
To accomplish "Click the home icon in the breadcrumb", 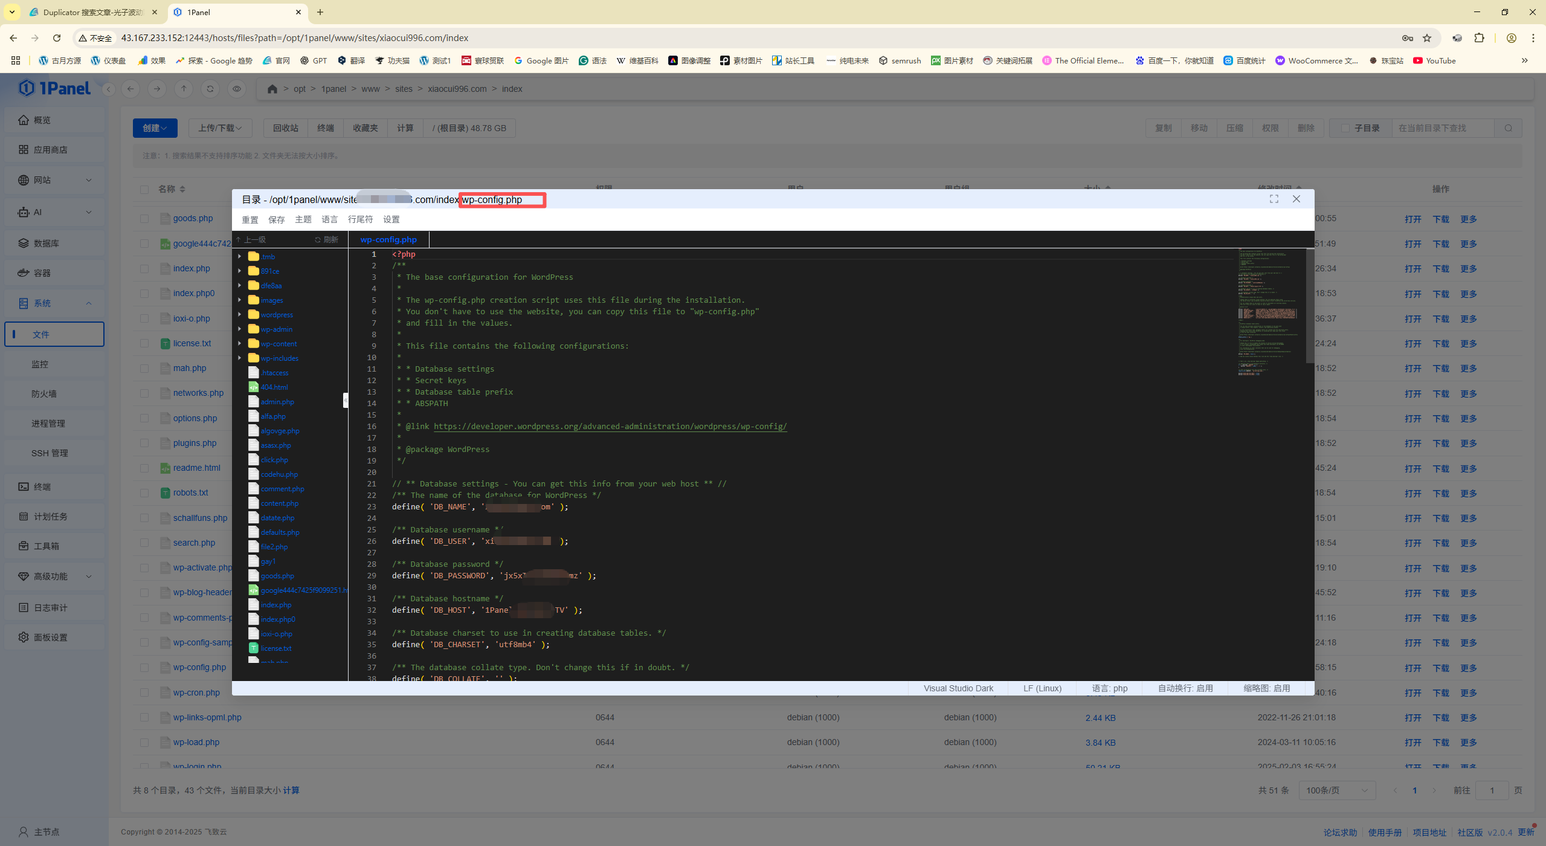I will click(272, 88).
